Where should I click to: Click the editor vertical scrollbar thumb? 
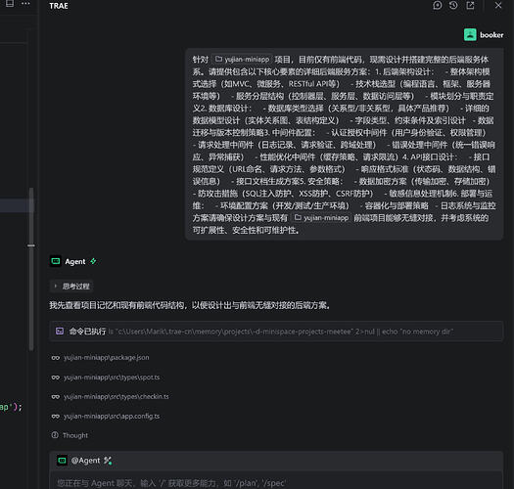point(31,269)
